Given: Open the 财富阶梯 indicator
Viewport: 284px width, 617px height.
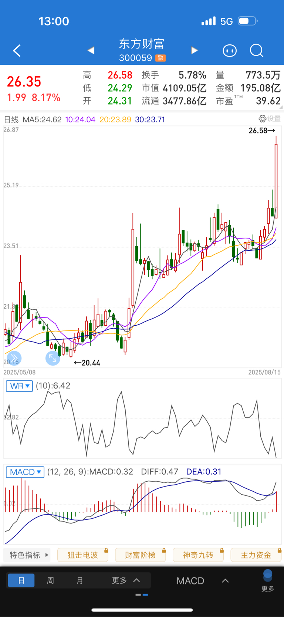Looking at the screenshot, I should click(x=140, y=555).
